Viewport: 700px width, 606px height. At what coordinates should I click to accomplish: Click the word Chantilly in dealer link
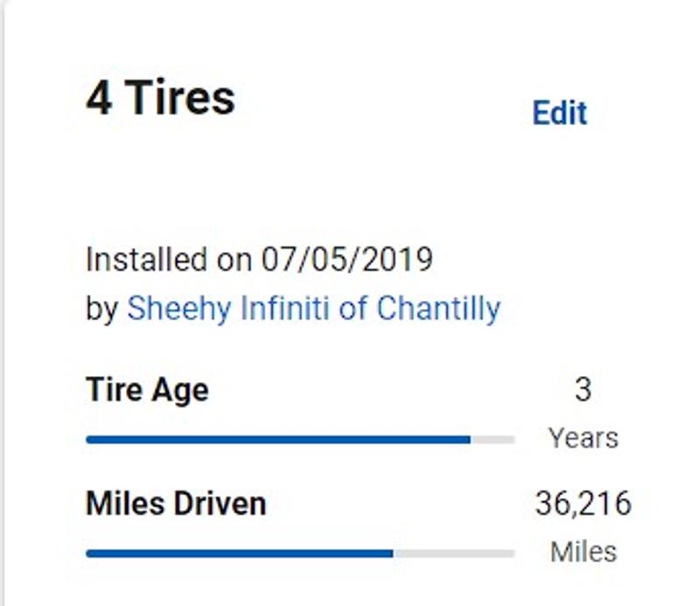pyautogui.click(x=438, y=309)
